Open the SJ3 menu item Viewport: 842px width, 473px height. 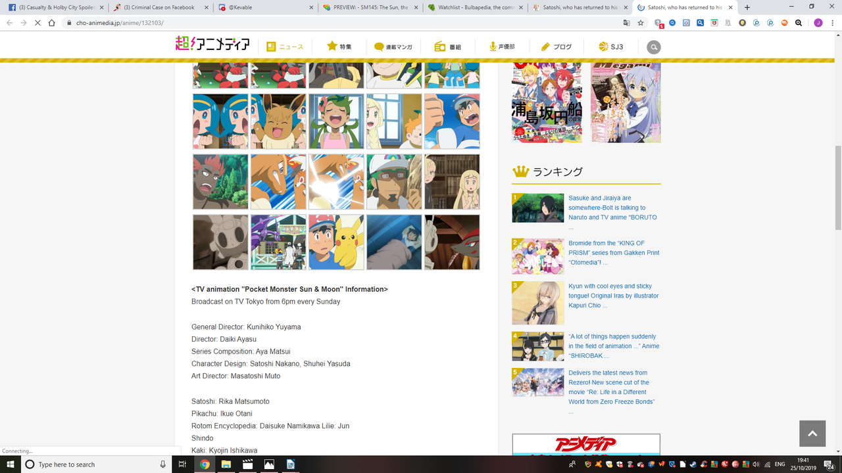610,47
